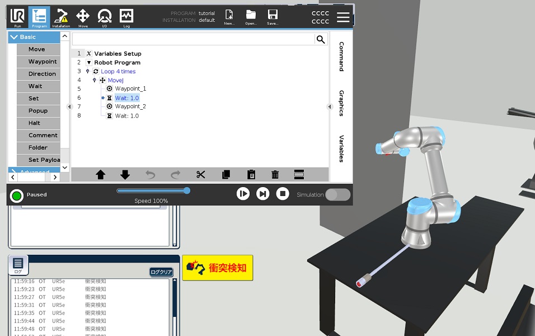Click the Move tab icon
The height and width of the screenshot is (336, 535).
pyautogui.click(x=83, y=17)
